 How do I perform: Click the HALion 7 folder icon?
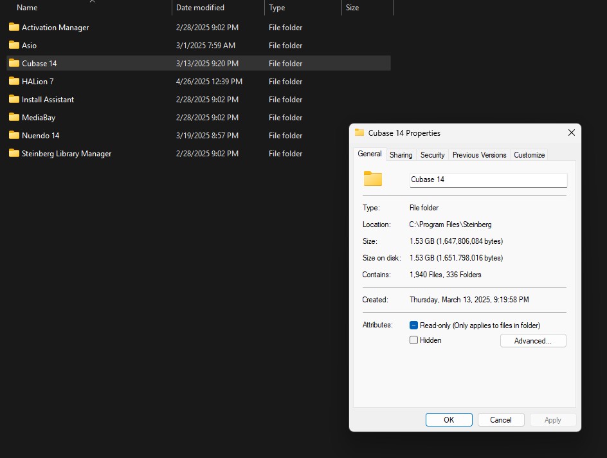point(14,81)
